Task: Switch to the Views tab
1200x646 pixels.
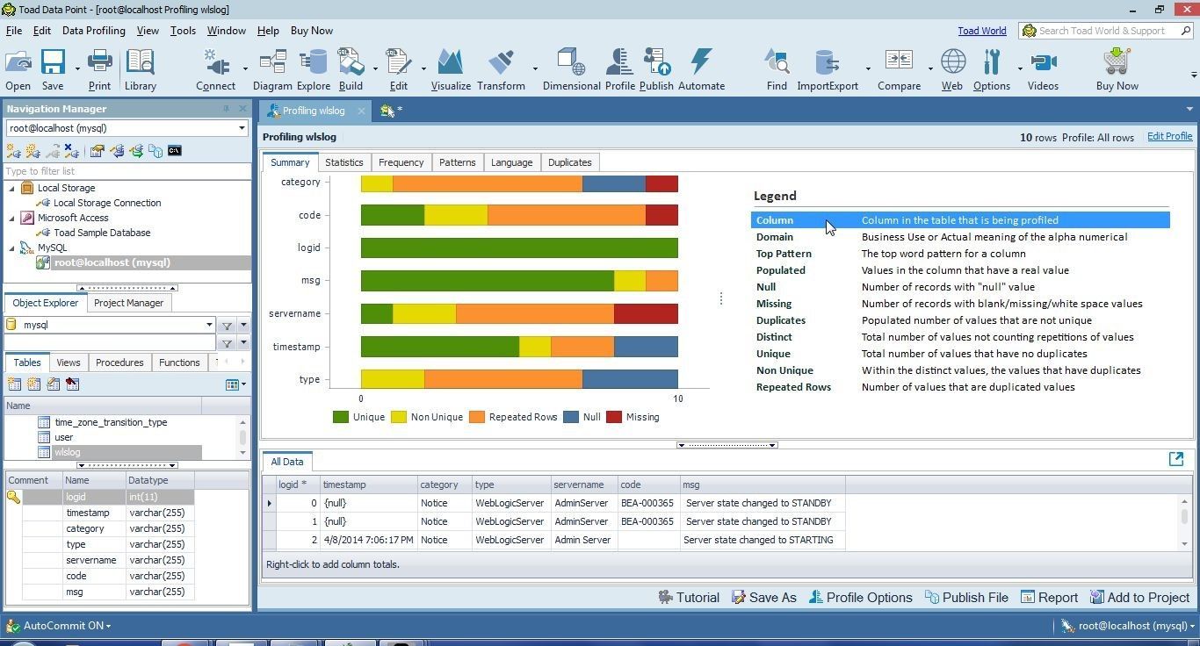Action: point(68,362)
